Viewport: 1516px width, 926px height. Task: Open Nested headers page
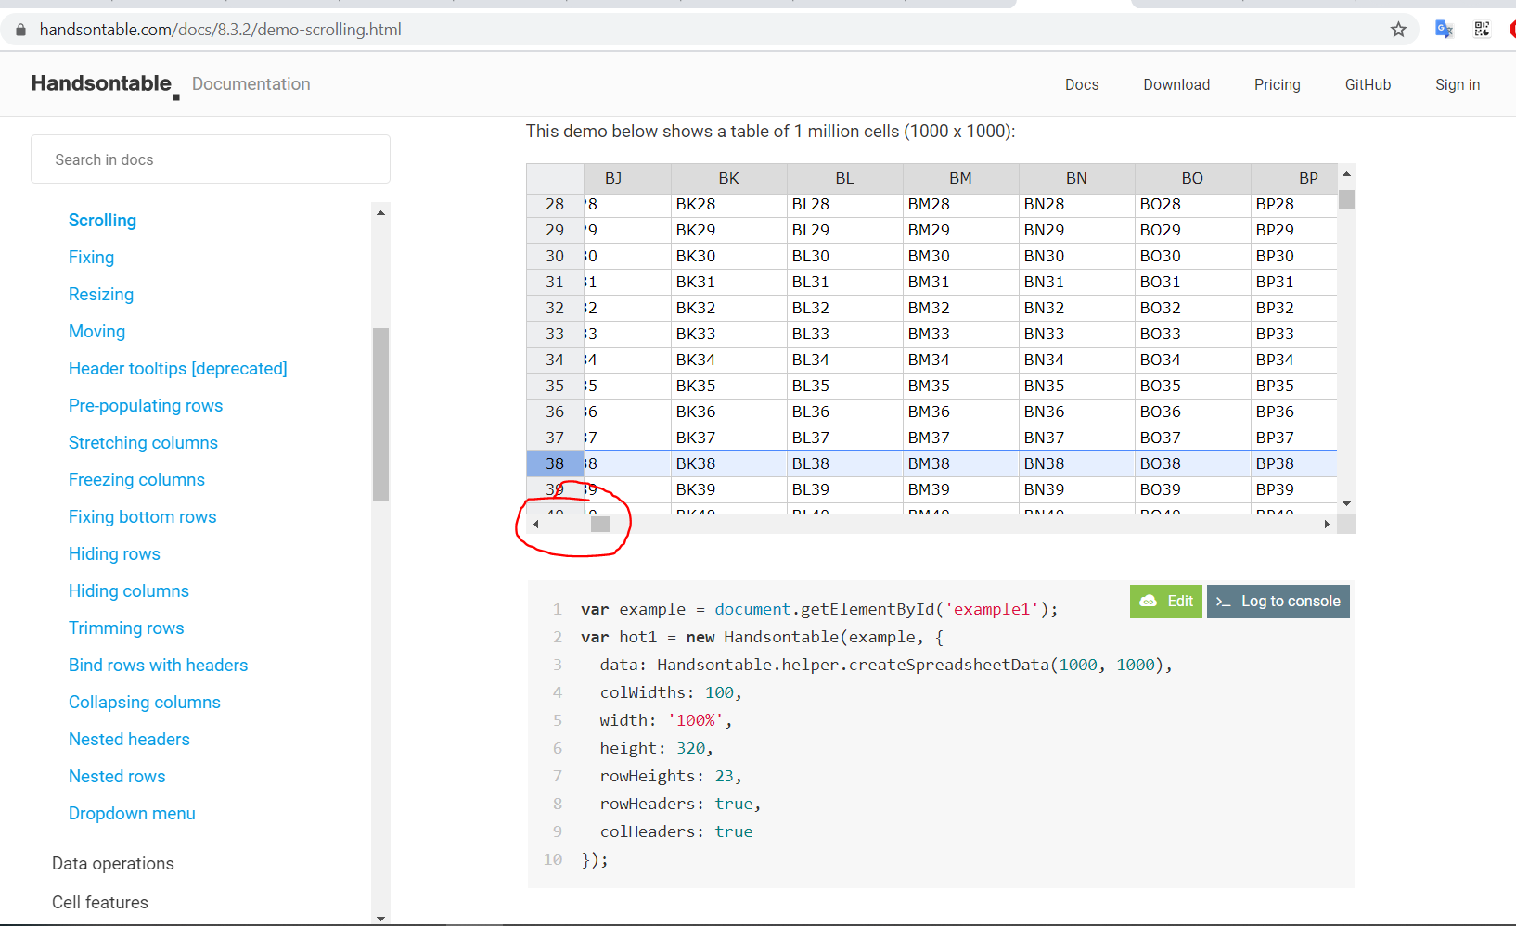click(129, 739)
